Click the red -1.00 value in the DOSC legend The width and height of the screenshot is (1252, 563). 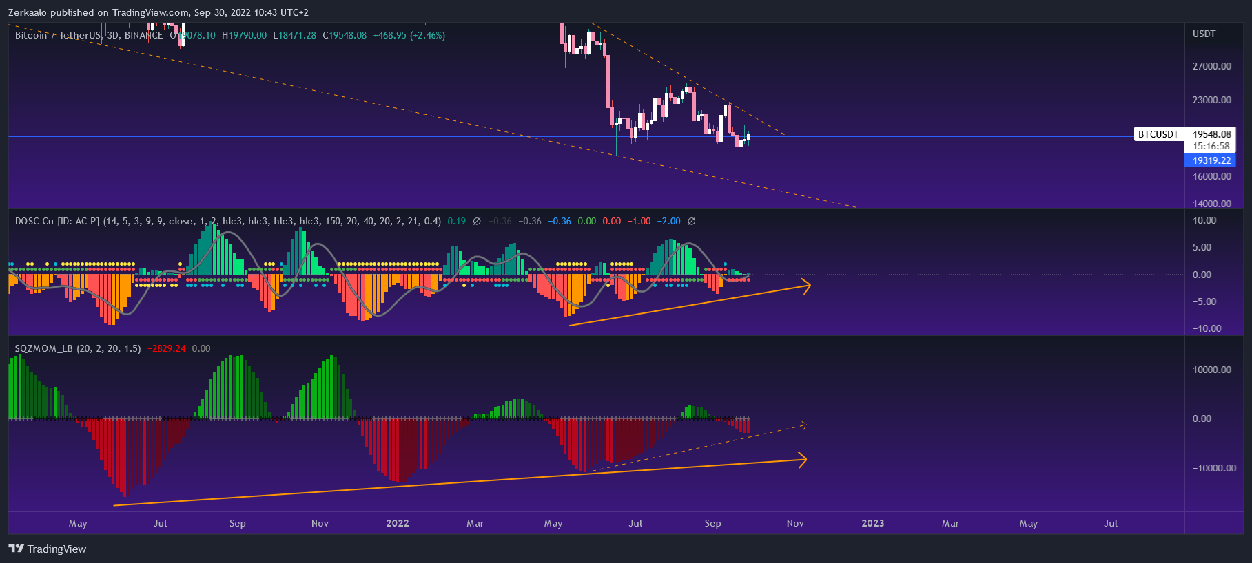[x=639, y=221]
